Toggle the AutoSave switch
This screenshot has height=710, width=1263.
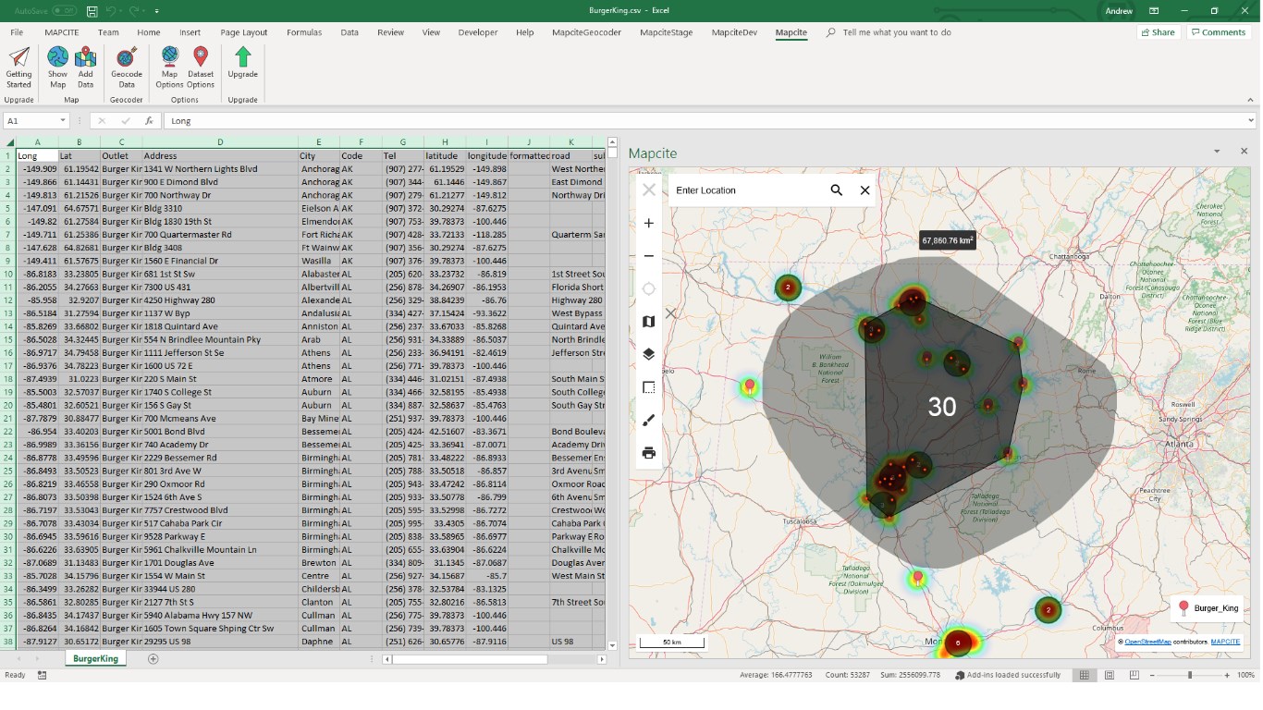pyautogui.click(x=64, y=11)
